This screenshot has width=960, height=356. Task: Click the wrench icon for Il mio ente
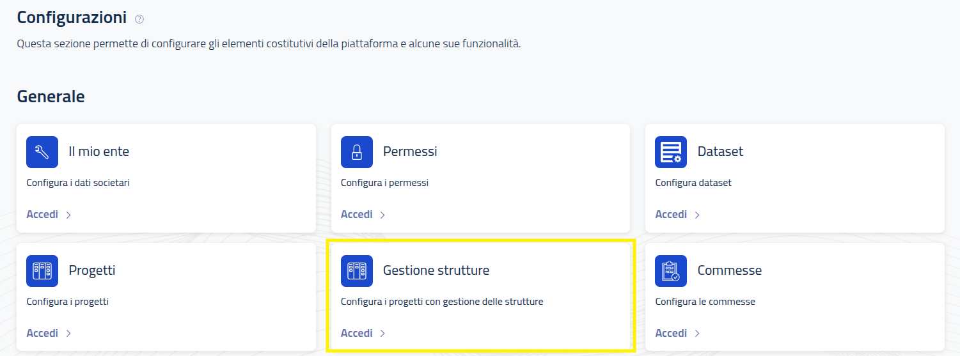point(42,152)
